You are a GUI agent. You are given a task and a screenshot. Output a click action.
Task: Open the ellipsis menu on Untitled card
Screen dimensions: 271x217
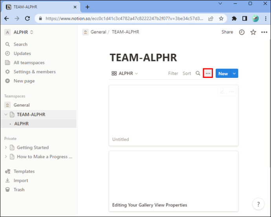point(231,92)
